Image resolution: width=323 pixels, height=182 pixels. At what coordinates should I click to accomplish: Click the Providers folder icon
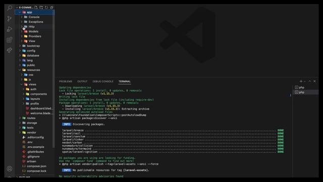(26, 36)
